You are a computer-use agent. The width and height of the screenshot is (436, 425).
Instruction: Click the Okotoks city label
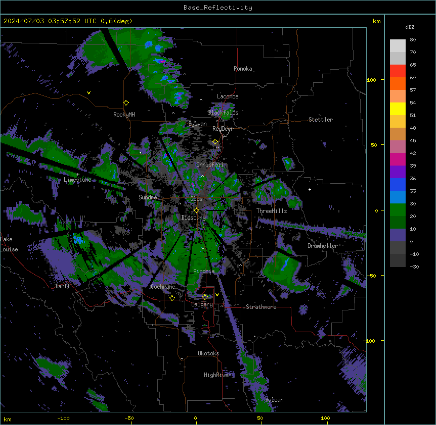pos(208,353)
